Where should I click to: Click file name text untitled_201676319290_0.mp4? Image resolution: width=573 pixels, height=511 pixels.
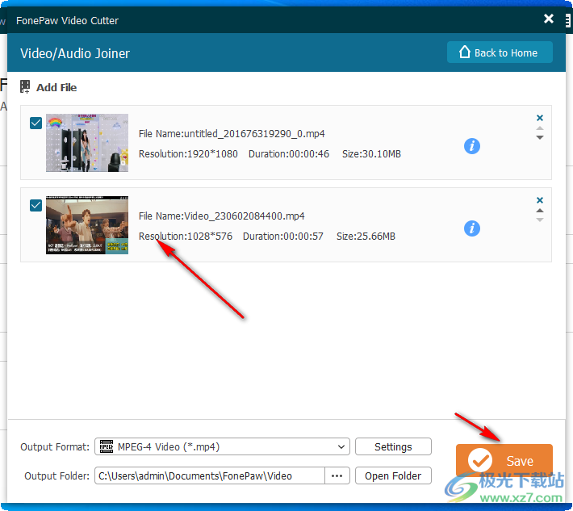point(254,134)
